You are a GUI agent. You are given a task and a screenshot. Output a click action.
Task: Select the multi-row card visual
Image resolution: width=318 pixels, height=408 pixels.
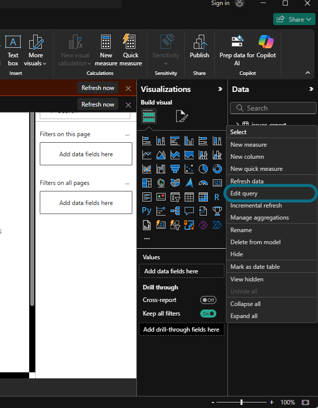tap(147, 197)
